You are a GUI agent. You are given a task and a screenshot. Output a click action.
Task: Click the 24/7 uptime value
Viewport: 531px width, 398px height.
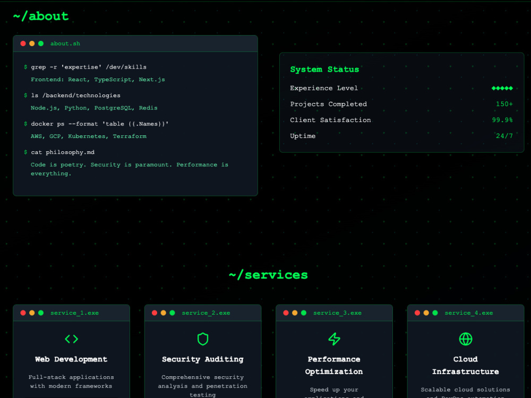[x=504, y=136]
